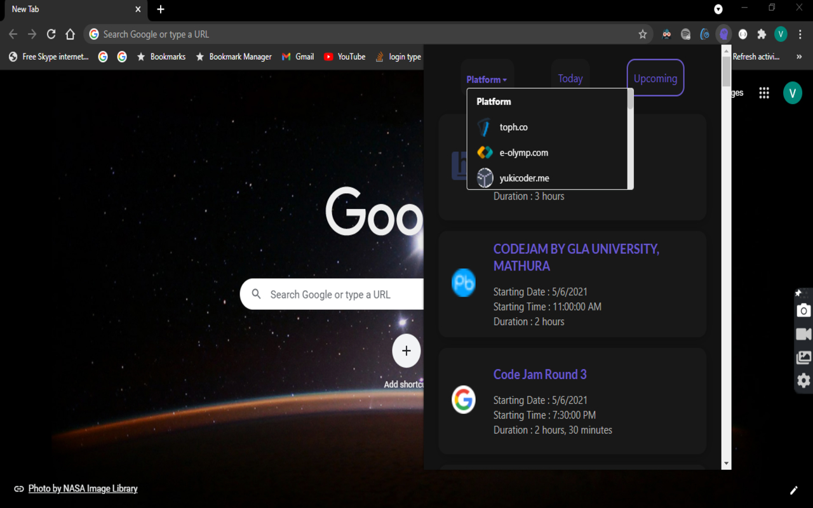Pin the capture widget with the pin icon
813x508 pixels.
click(x=798, y=293)
